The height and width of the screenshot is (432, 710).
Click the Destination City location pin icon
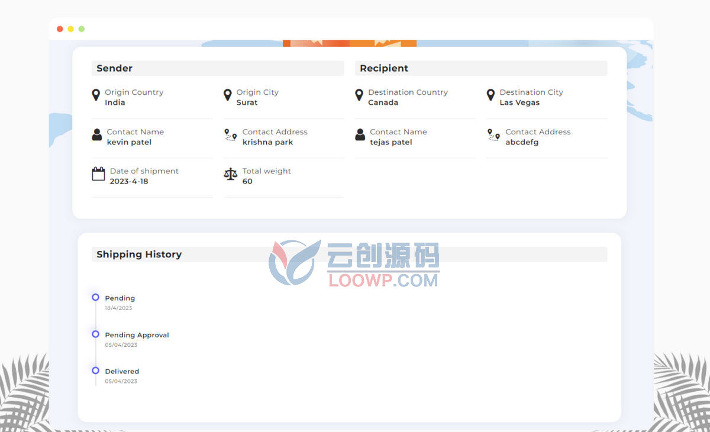tap(490, 95)
